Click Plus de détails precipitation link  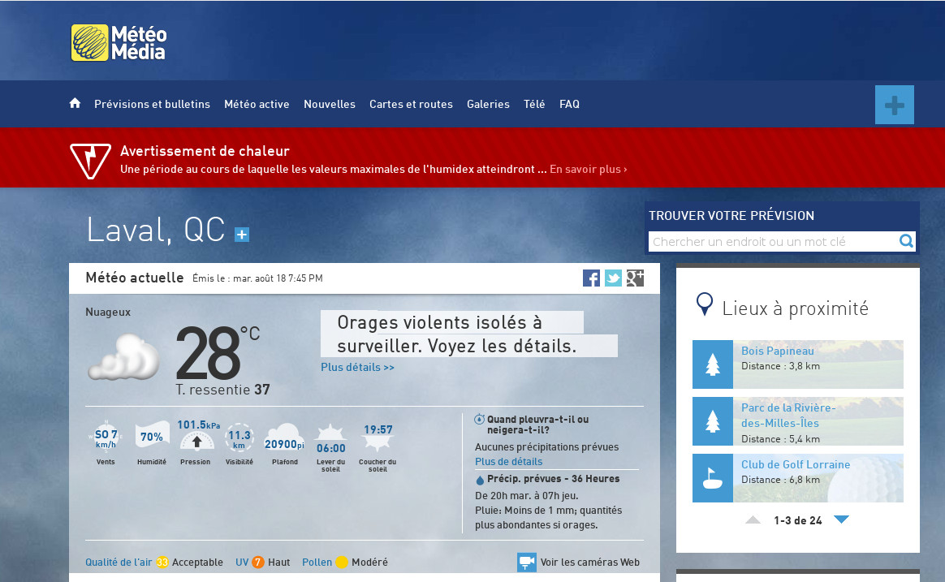(509, 462)
